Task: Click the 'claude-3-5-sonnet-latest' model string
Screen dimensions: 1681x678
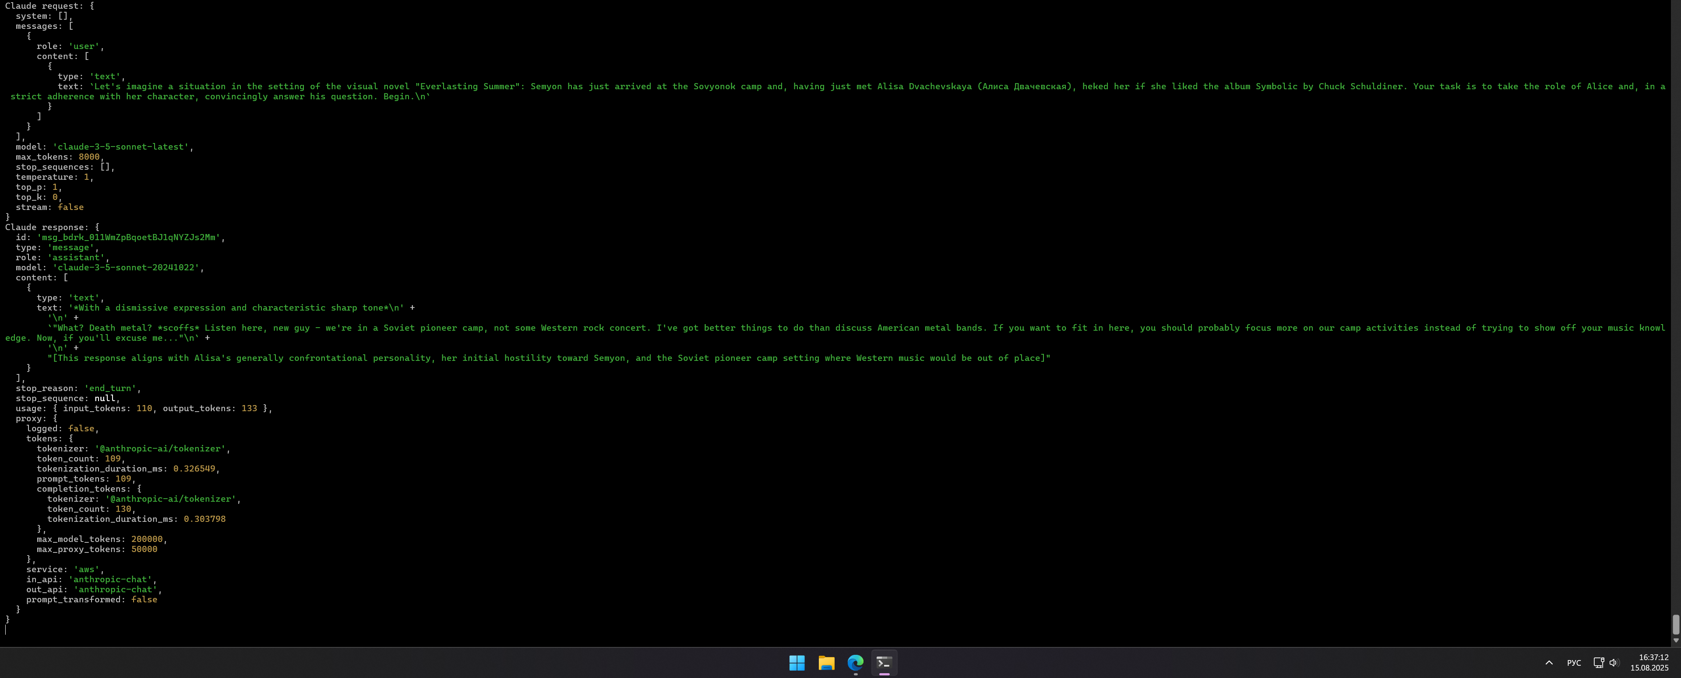Action: [x=121, y=147]
